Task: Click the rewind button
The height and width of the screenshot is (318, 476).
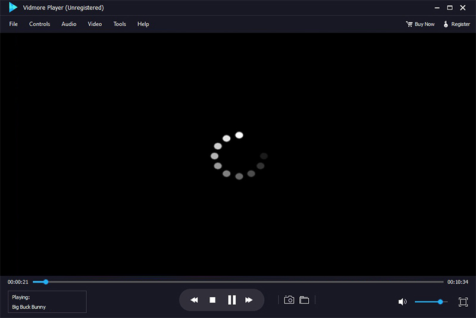Action: (195, 300)
